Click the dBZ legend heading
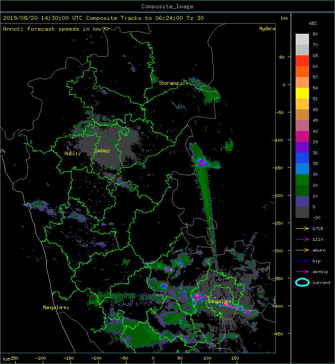 point(312,23)
